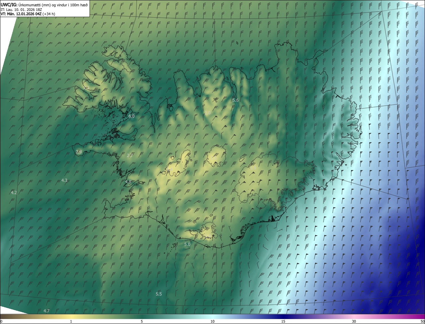425x324 pixels.
Task: Click the 10 tick label on the color scale
Action: [212, 321]
